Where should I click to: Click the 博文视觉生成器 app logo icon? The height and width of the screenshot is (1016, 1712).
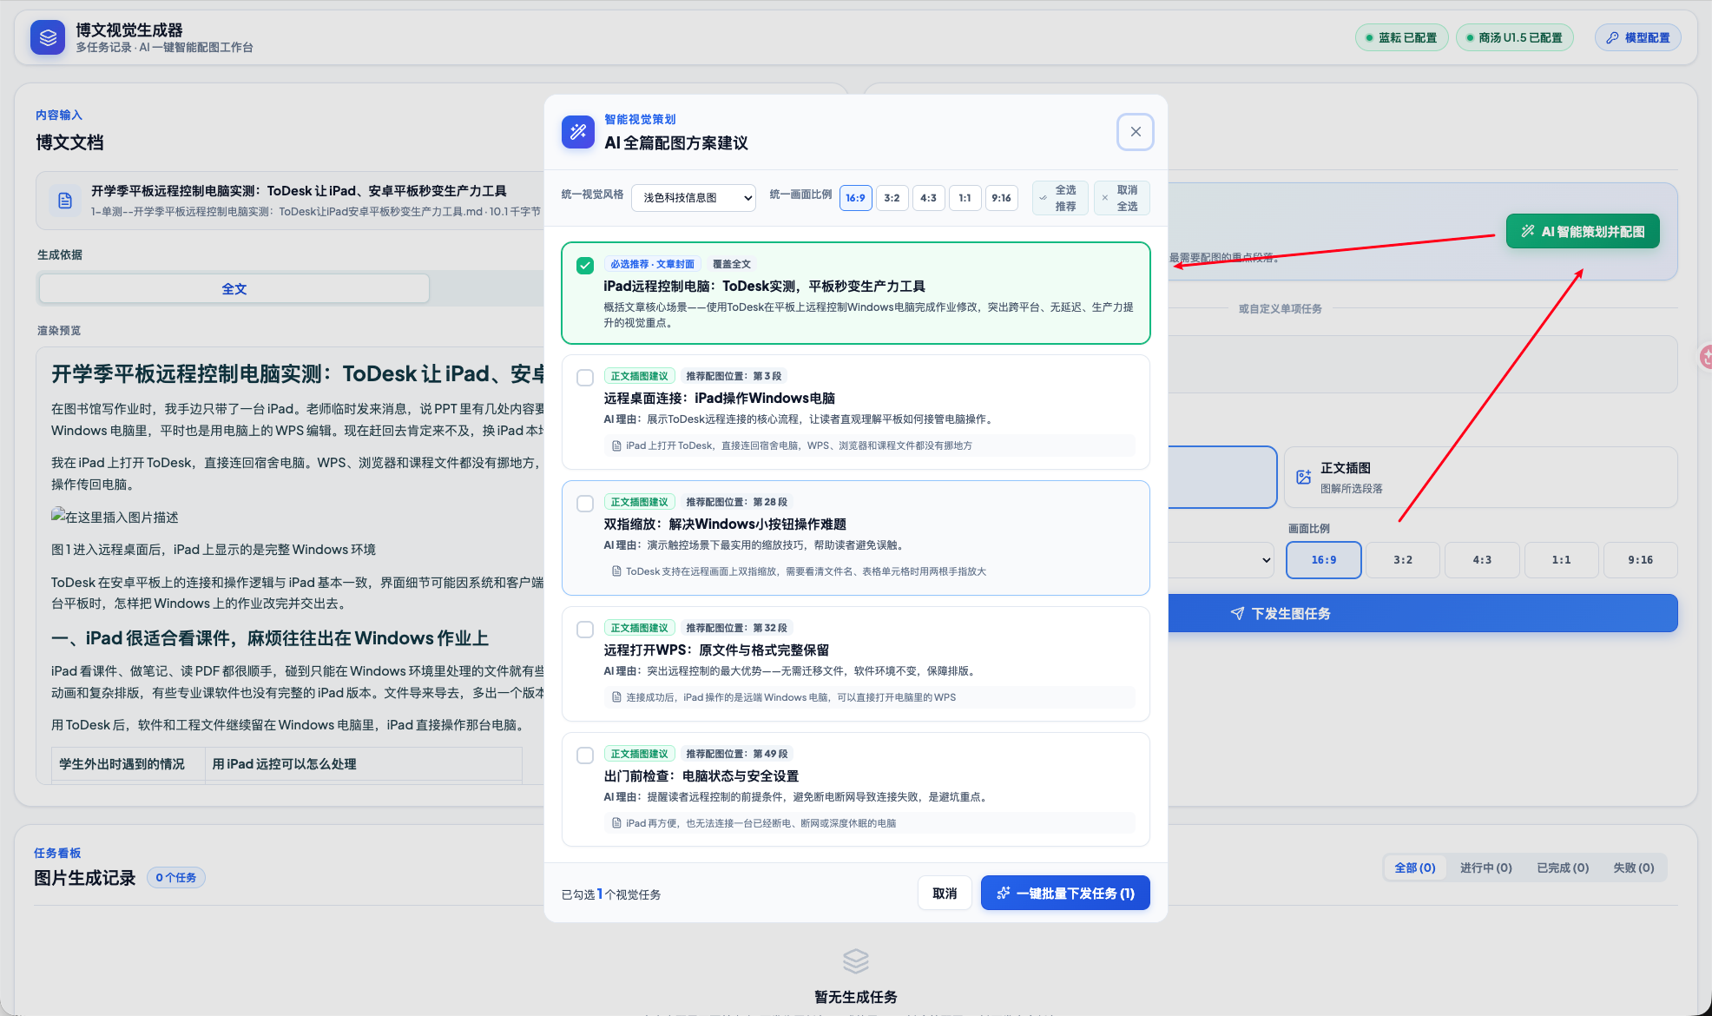[48, 37]
